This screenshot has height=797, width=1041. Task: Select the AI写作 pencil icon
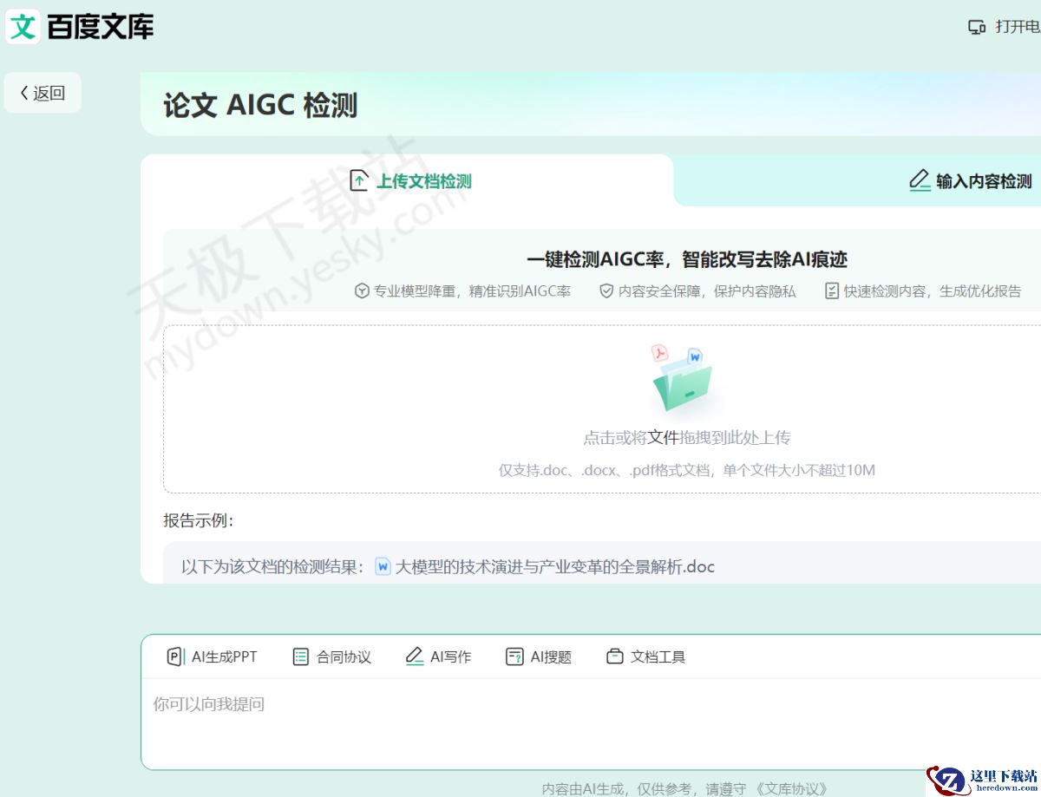coord(414,657)
